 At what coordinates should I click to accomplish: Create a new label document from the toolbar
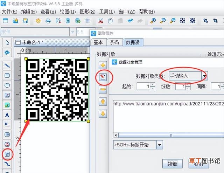click(x=6, y=21)
